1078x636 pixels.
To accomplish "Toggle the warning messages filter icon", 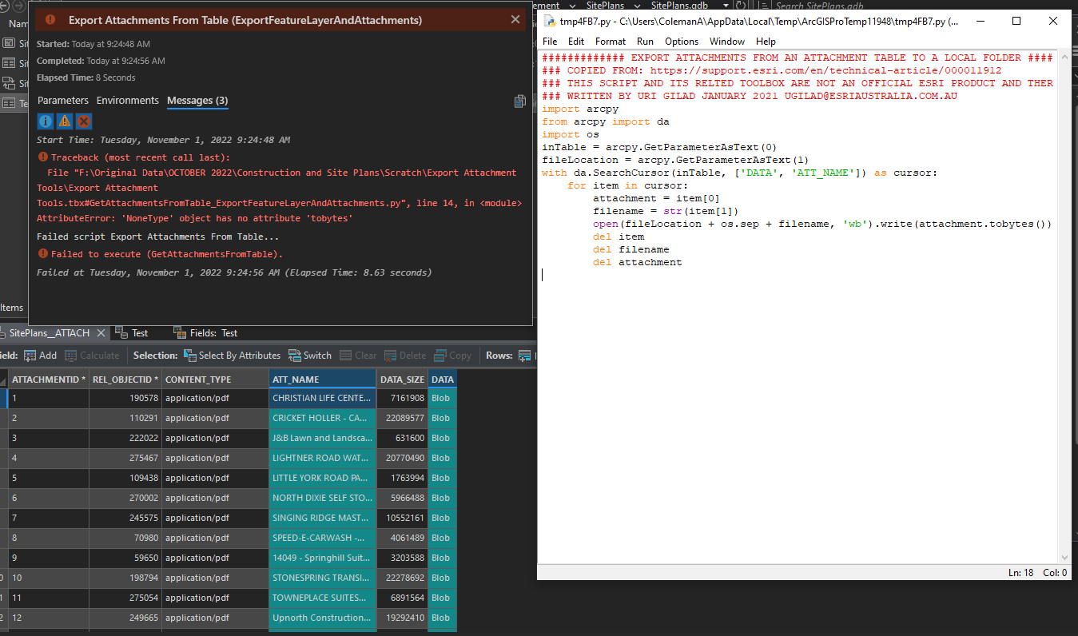I will tap(65, 121).
